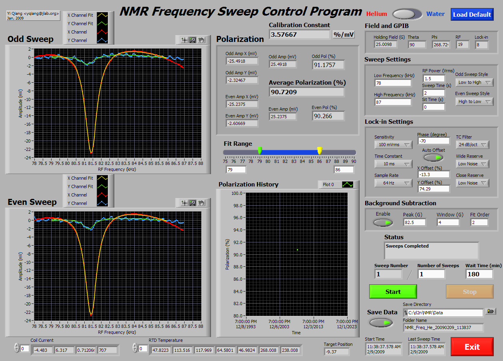The image size is (503, 361).
Task: Open Time Constant dropdown showing 10 ms
Action: 394,164
